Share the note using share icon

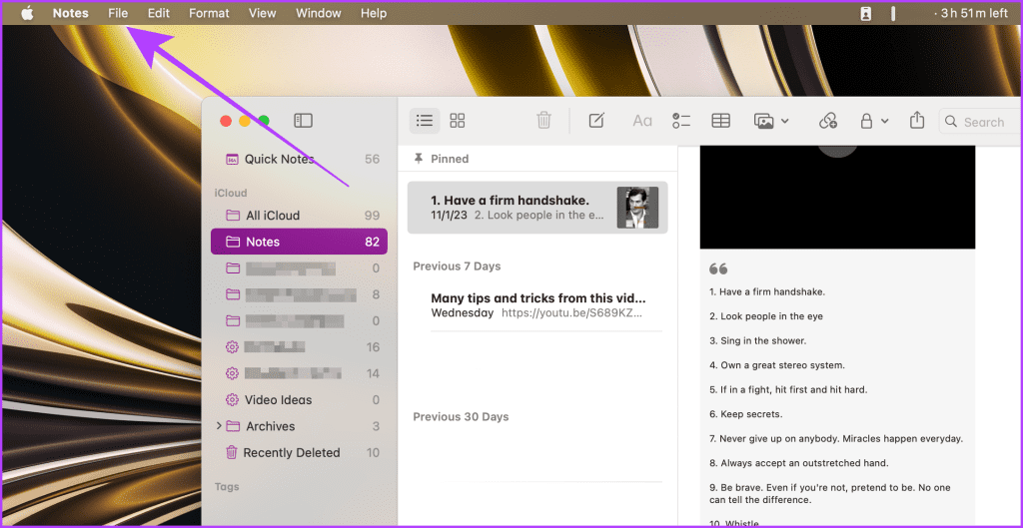917,121
